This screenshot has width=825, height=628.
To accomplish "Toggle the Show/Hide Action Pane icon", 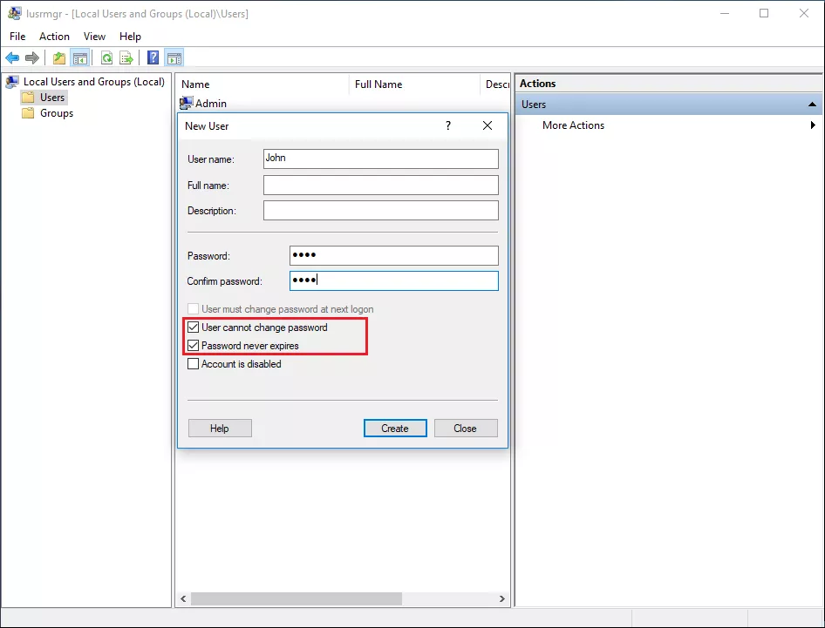I will click(174, 57).
